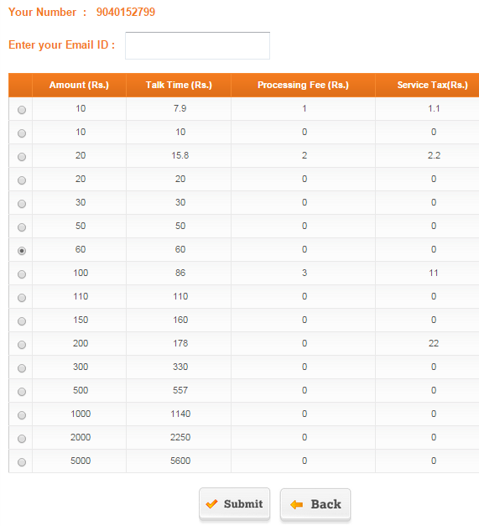479x526 pixels.
Task: Select the 150 rupee recharge radio button
Action: tap(22, 321)
